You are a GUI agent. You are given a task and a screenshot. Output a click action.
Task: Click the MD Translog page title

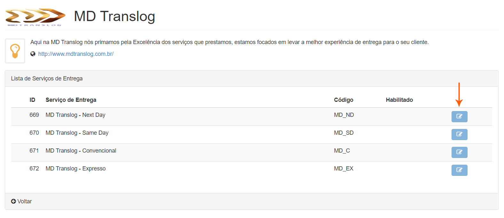point(114,16)
